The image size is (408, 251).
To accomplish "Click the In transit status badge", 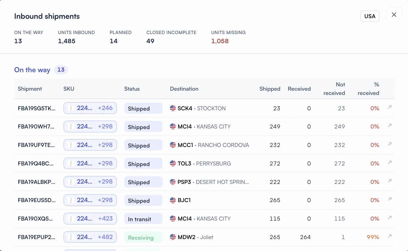I will [x=143, y=219].
